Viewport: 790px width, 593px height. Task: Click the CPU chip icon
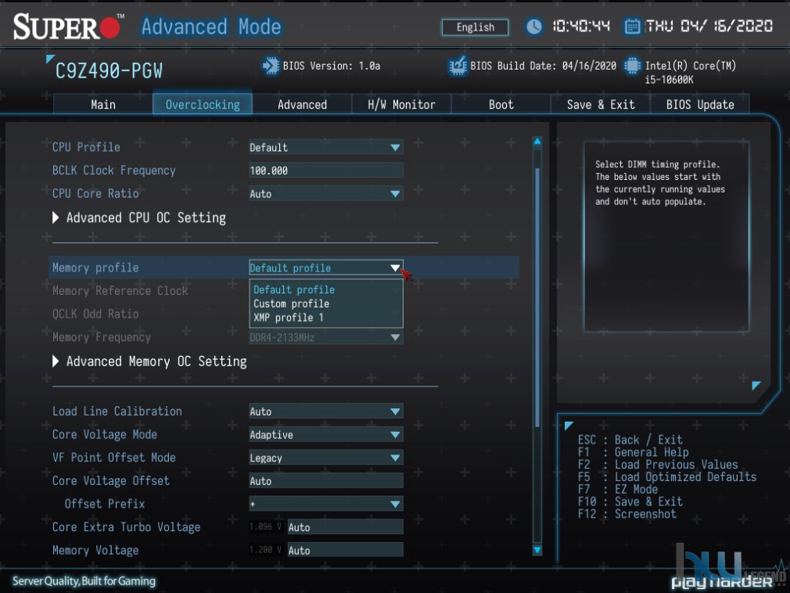tap(632, 66)
